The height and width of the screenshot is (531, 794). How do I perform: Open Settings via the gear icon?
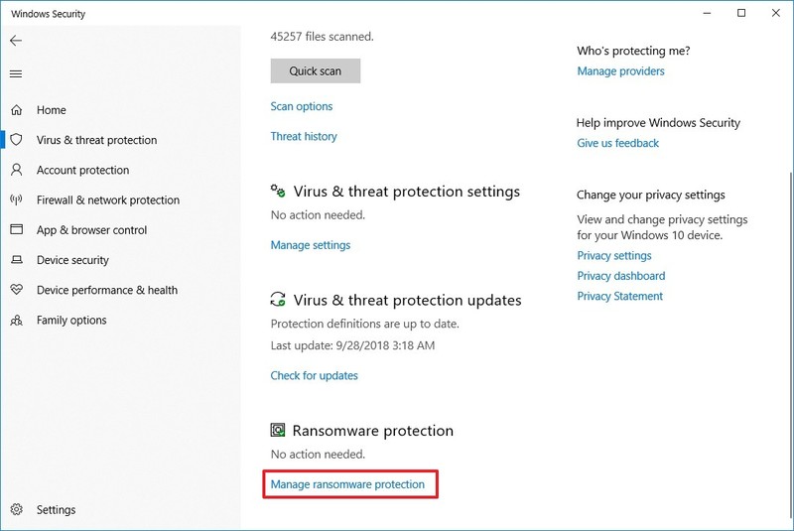[16, 510]
